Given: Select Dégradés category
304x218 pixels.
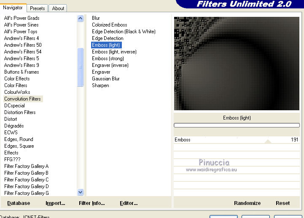Looking at the screenshot, I should coord(14,126).
